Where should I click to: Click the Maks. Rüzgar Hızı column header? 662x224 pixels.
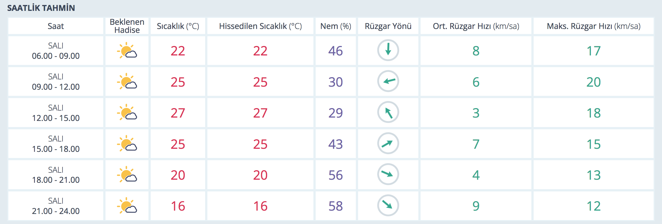pos(594,26)
